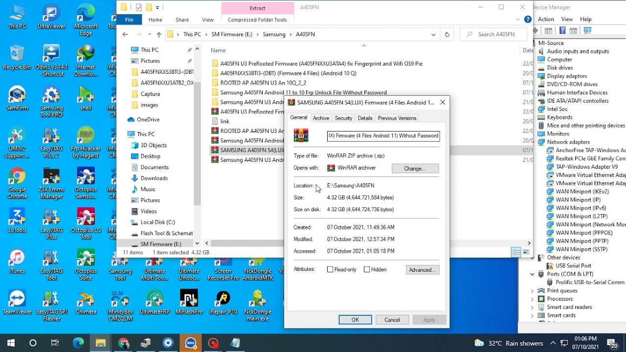Open the Recycle Bin desktop icon
The height and width of the screenshot is (352, 626).
(17, 58)
